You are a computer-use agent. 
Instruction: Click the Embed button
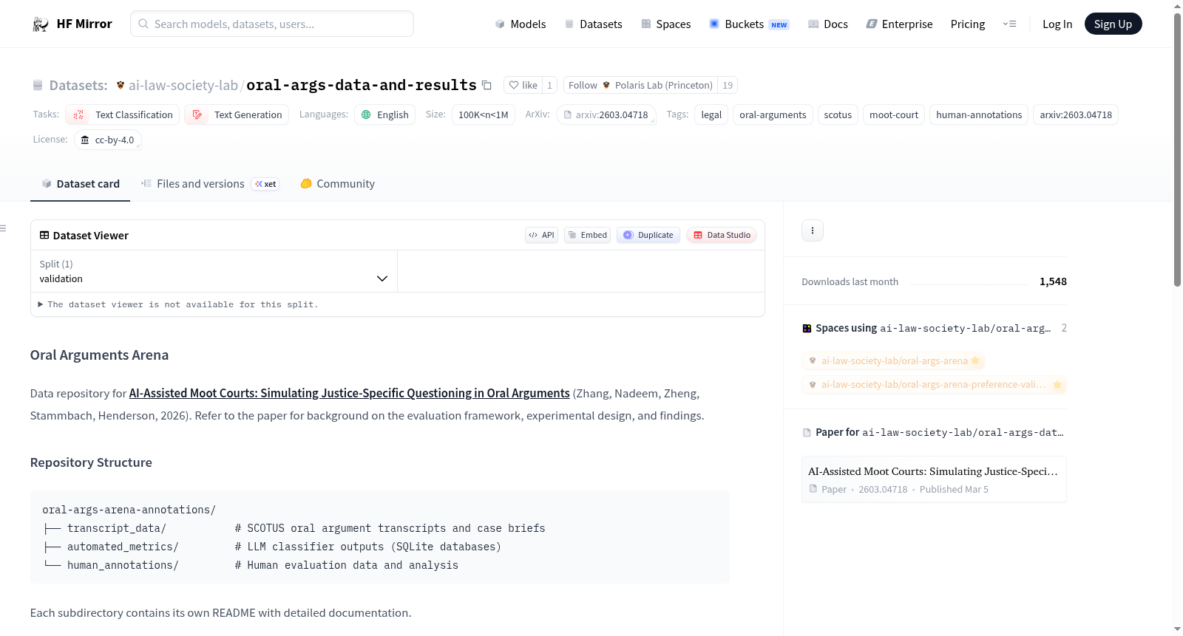coord(588,235)
